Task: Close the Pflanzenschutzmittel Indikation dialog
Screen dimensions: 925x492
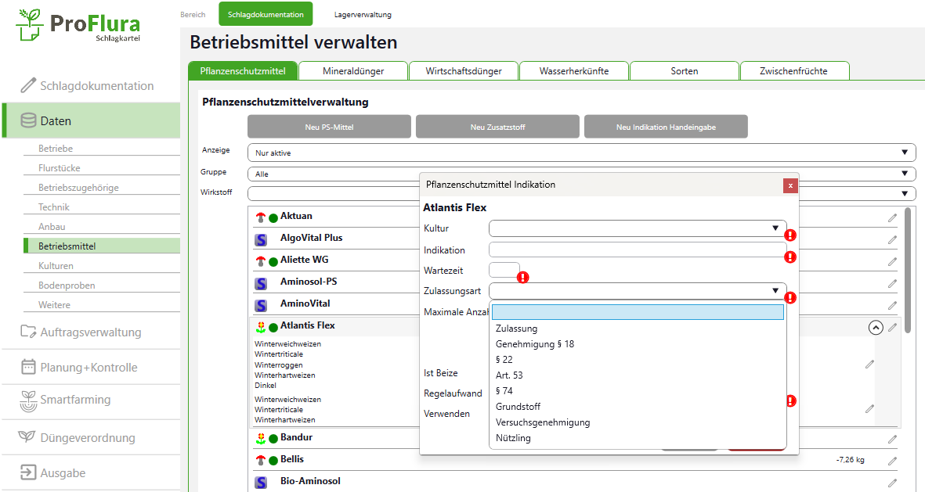Action: click(x=790, y=185)
